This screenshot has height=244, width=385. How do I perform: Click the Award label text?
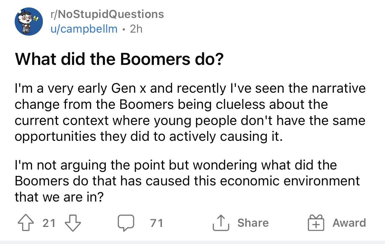coord(349,222)
